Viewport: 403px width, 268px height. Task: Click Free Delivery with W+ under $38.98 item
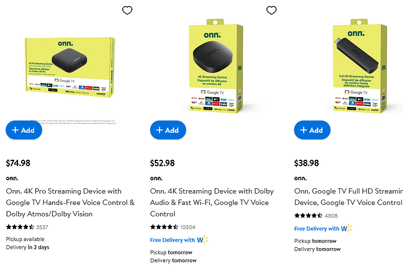coord(323,228)
